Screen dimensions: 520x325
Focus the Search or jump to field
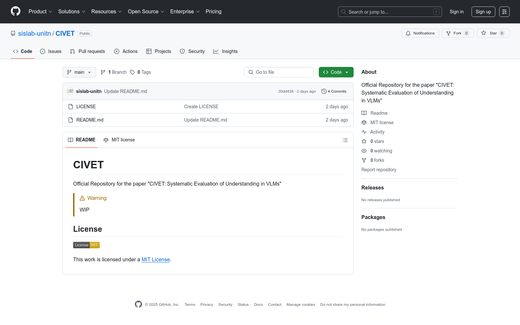[x=390, y=12]
